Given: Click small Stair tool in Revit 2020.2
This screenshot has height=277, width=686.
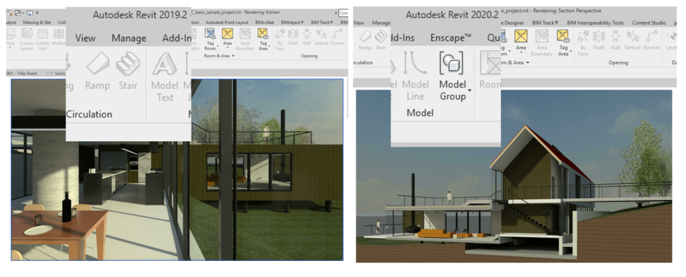Looking at the screenshot, I should click(381, 39).
